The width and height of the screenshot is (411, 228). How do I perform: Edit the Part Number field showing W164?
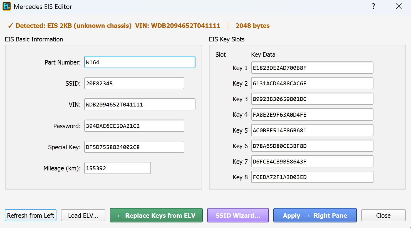(140, 62)
